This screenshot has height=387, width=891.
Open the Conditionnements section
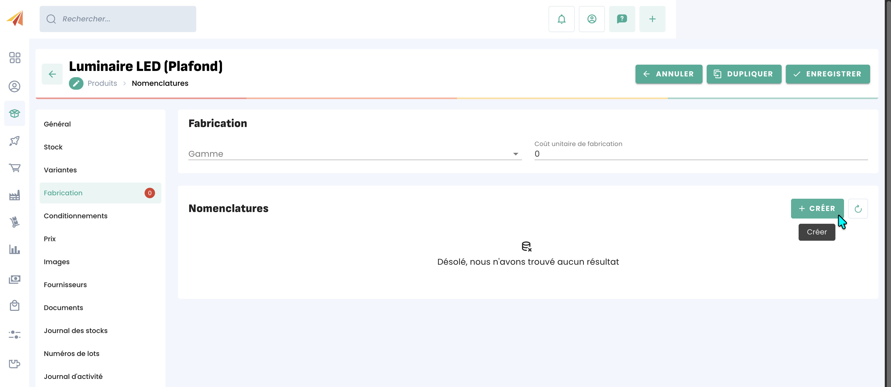75,216
